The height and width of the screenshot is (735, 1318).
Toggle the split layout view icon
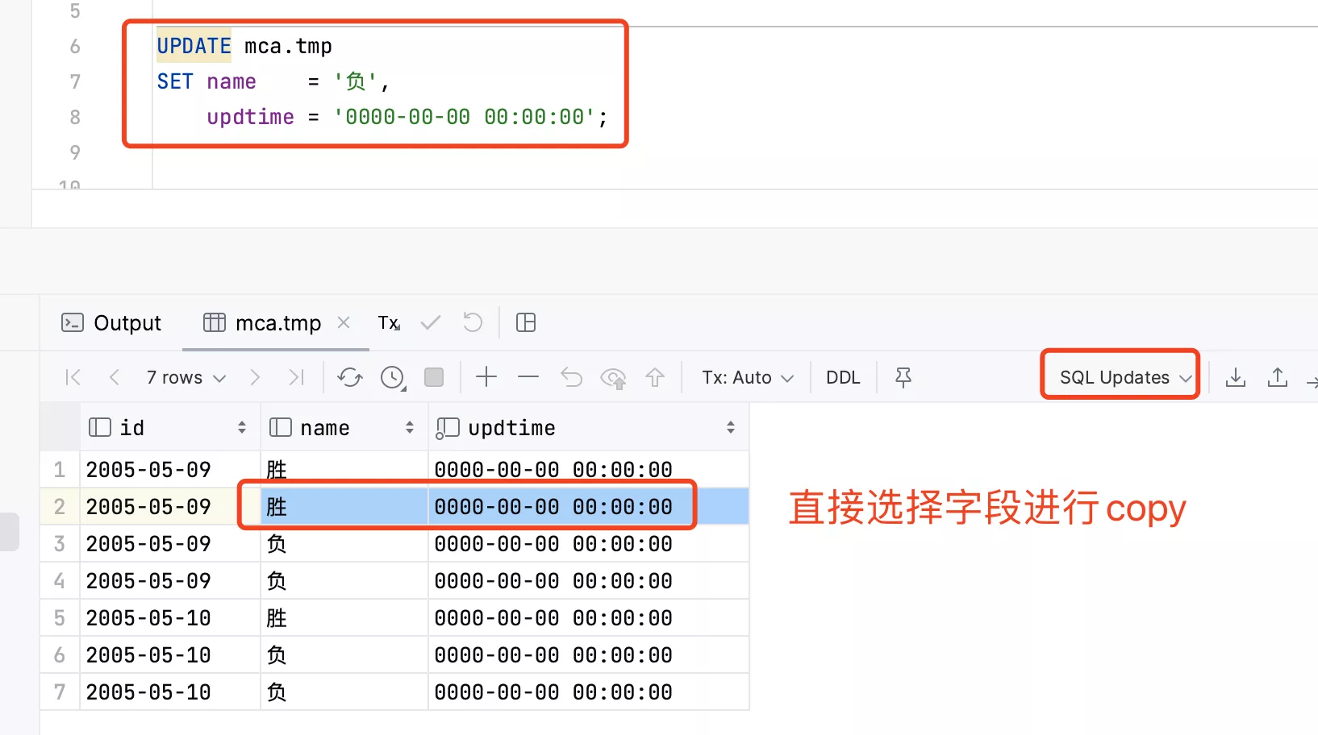click(x=526, y=323)
